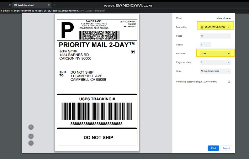The image size is (249, 159).
Task: Click the fit-to-page icon in the preview
Action: (31, 127)
